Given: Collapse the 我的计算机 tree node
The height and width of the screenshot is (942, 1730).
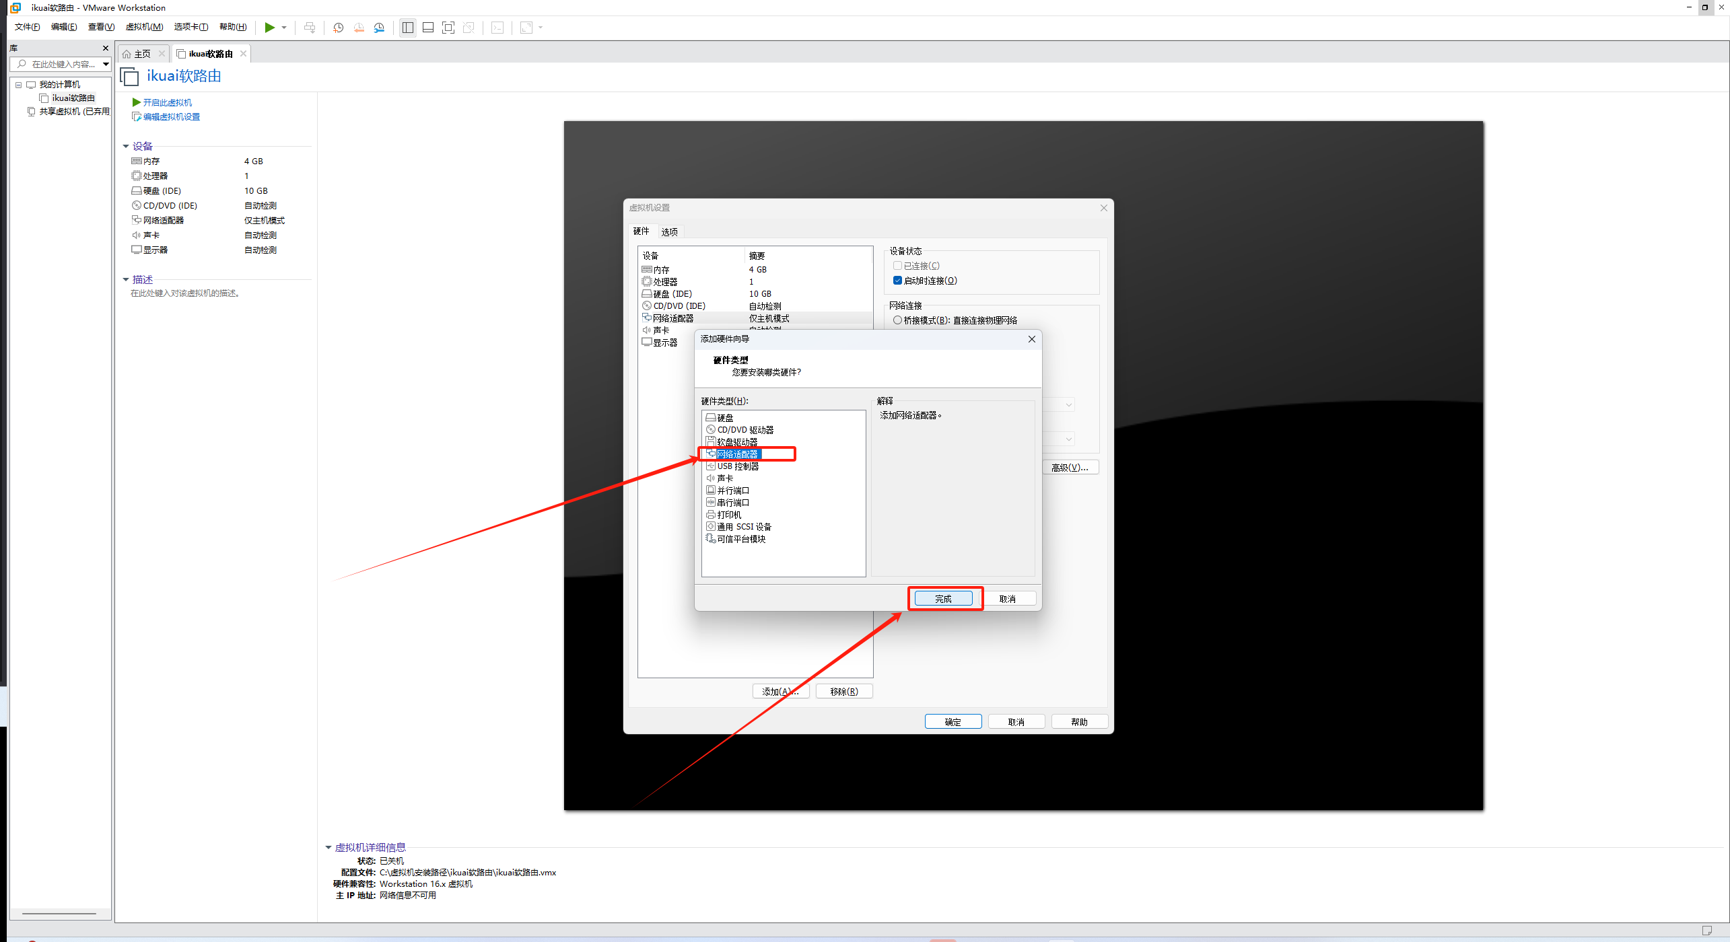Looking at the screenshot, I should (19, 85).
